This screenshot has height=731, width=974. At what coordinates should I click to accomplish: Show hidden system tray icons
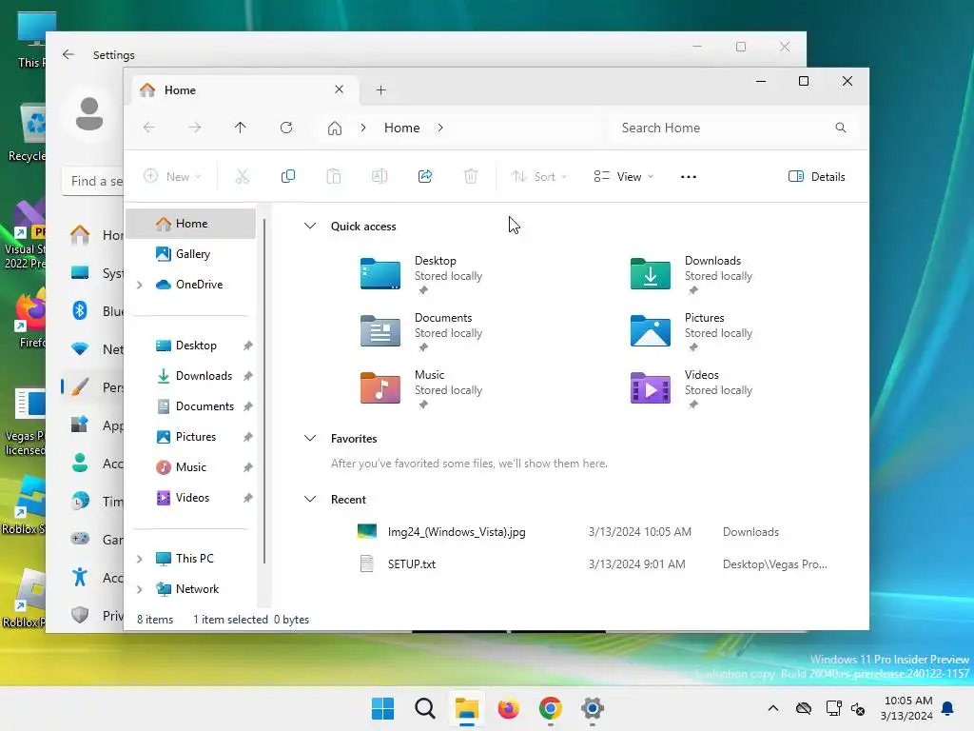[772, 708]
